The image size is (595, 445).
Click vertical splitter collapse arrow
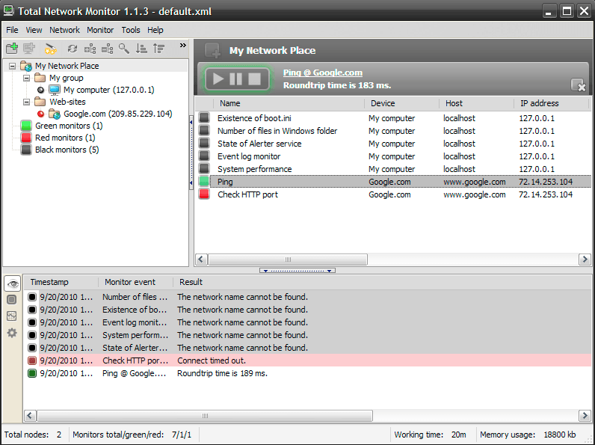(191, 153)
